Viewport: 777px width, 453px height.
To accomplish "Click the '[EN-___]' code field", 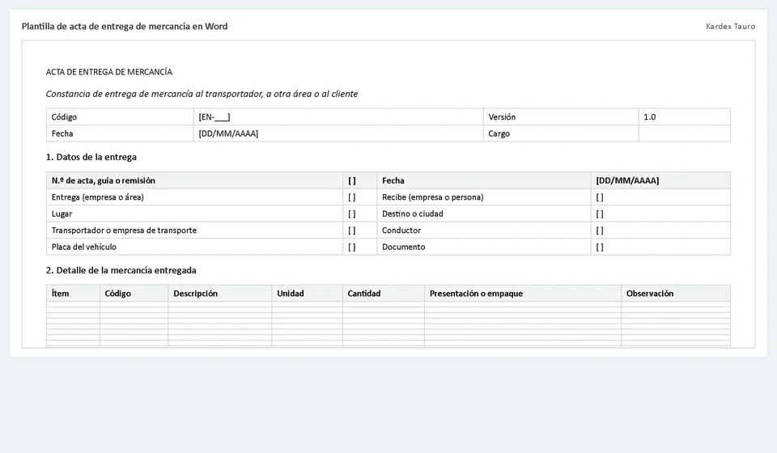I will (214, 117).
